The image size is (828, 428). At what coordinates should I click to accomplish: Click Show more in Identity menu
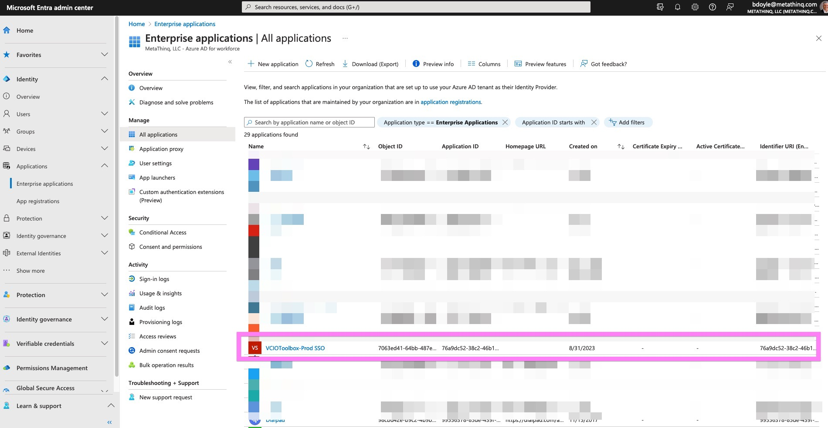(x=31, y=271)
